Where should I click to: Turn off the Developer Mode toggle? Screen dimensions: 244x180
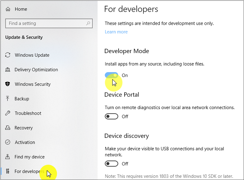[112, 75]
